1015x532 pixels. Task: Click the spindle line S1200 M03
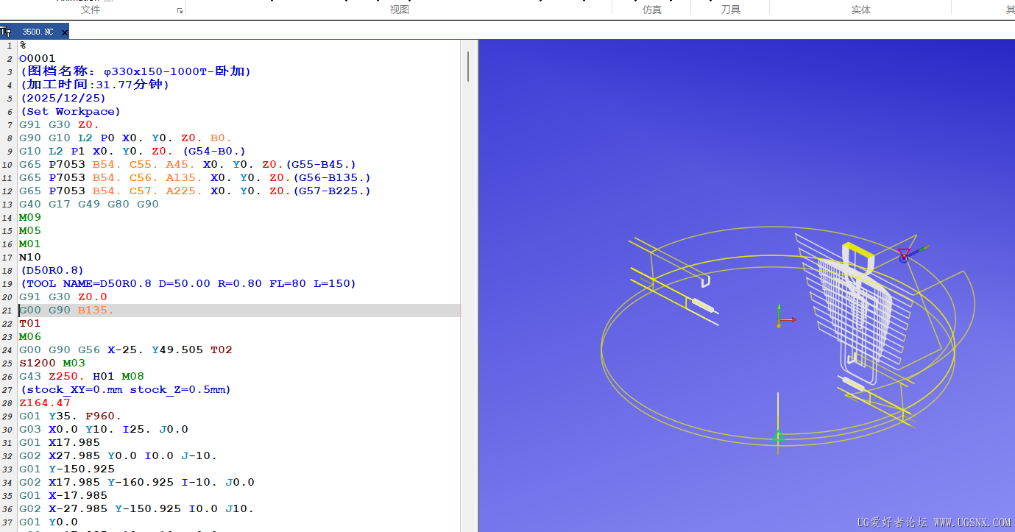[x=52, y=363]
